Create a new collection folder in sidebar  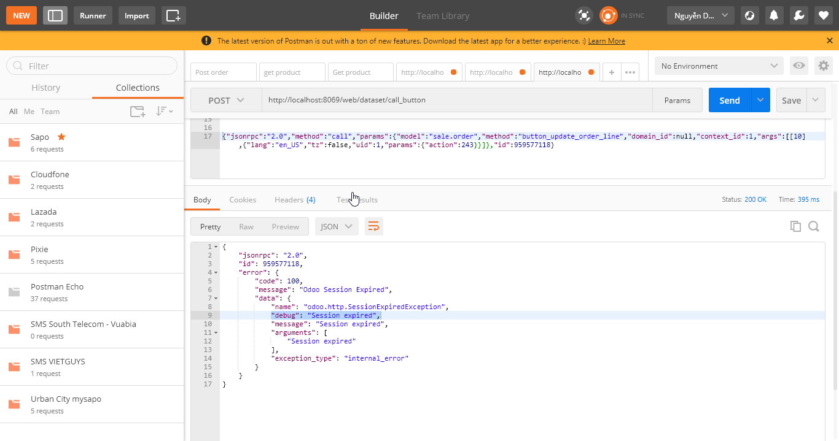(x=138, y=111)
